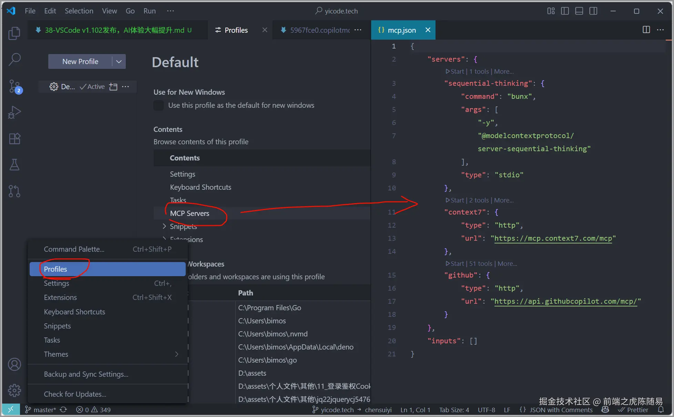Image resolution: width=674 pixels, height=417 pixels.
Task: Expand the Snippets tree item
Action: tap(164, 226)
